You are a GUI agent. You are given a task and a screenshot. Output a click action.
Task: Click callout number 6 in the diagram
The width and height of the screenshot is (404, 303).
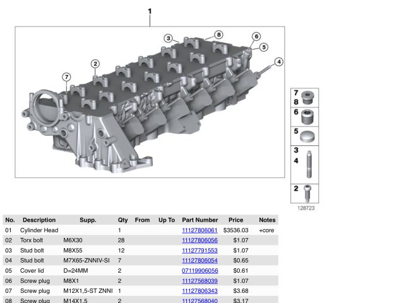(x=256, y=37)
